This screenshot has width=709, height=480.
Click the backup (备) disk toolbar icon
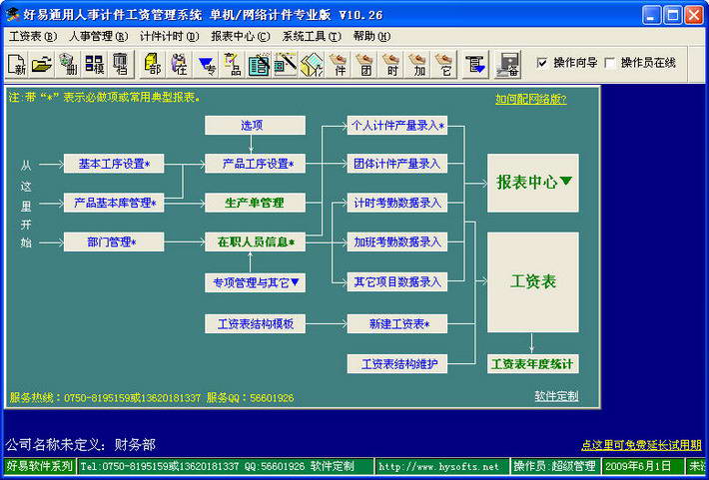(508, 64)
